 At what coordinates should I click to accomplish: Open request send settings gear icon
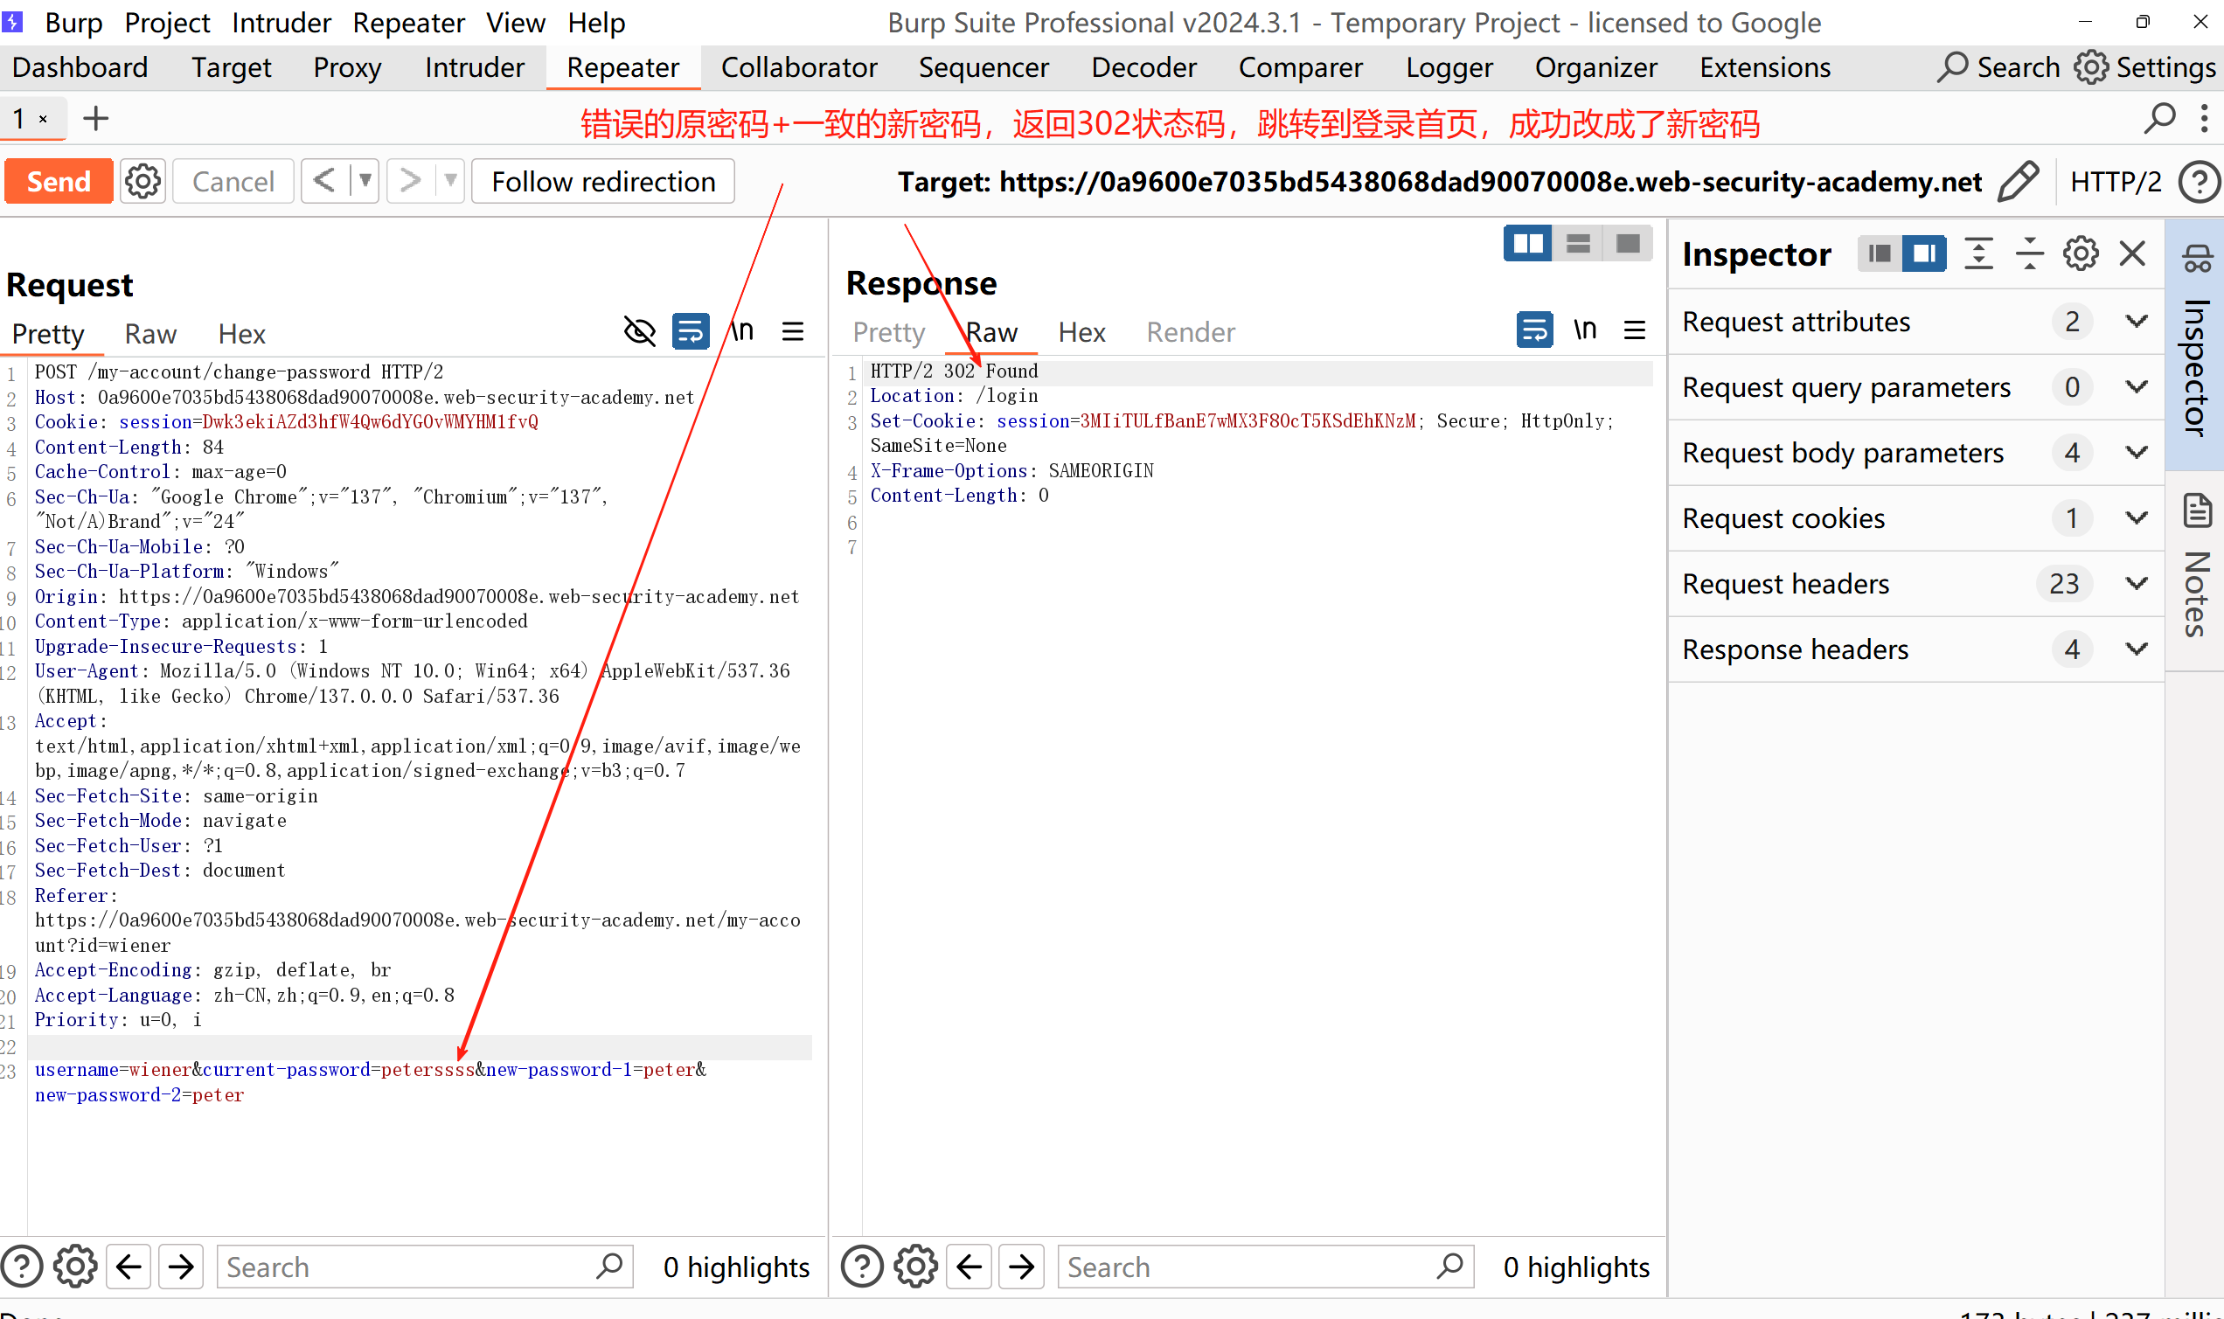click(142, 181)
